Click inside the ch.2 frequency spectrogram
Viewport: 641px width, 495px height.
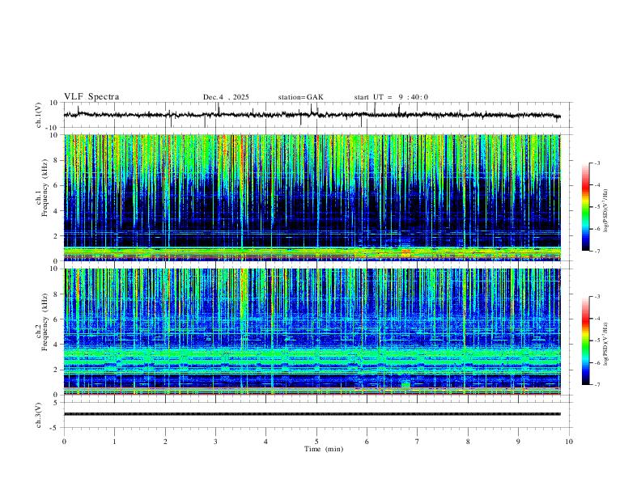pos(312,332)
